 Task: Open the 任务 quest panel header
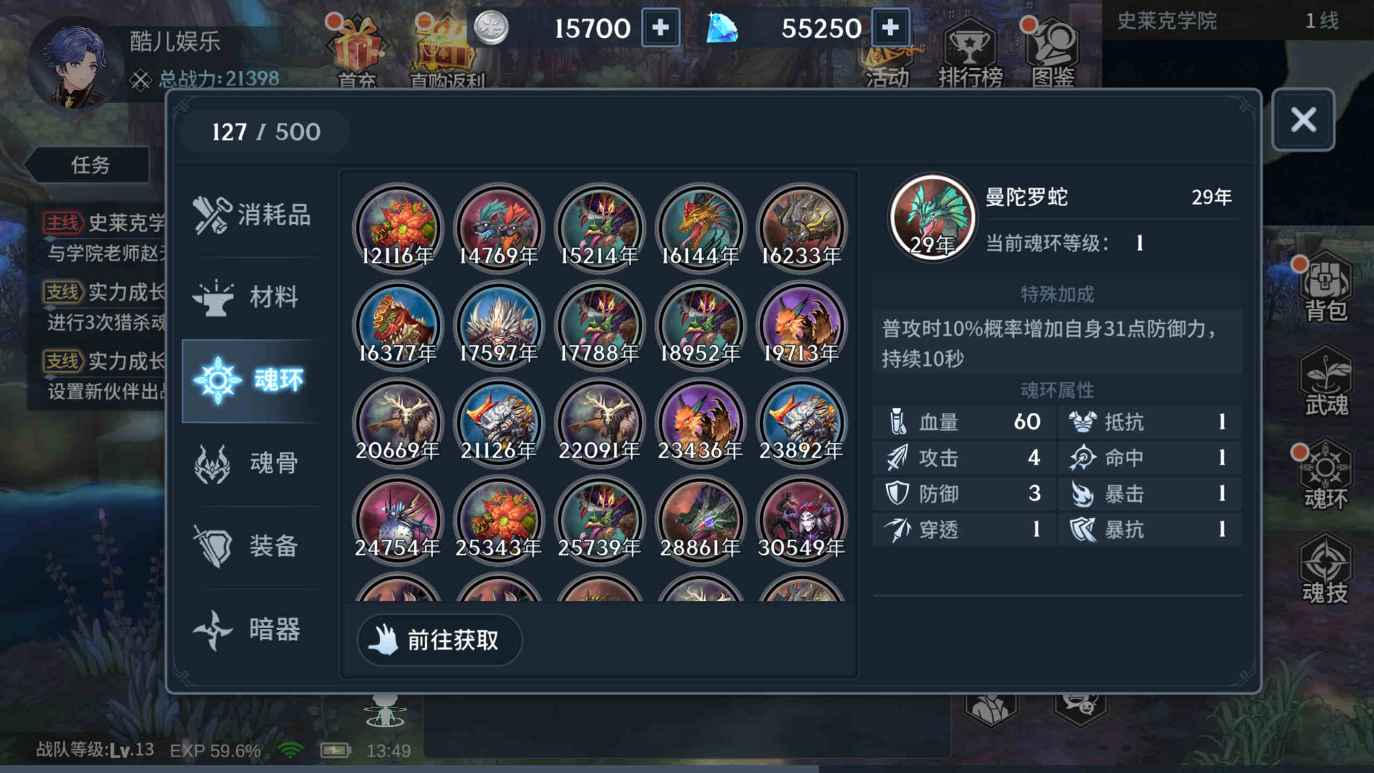click(90, 165)
